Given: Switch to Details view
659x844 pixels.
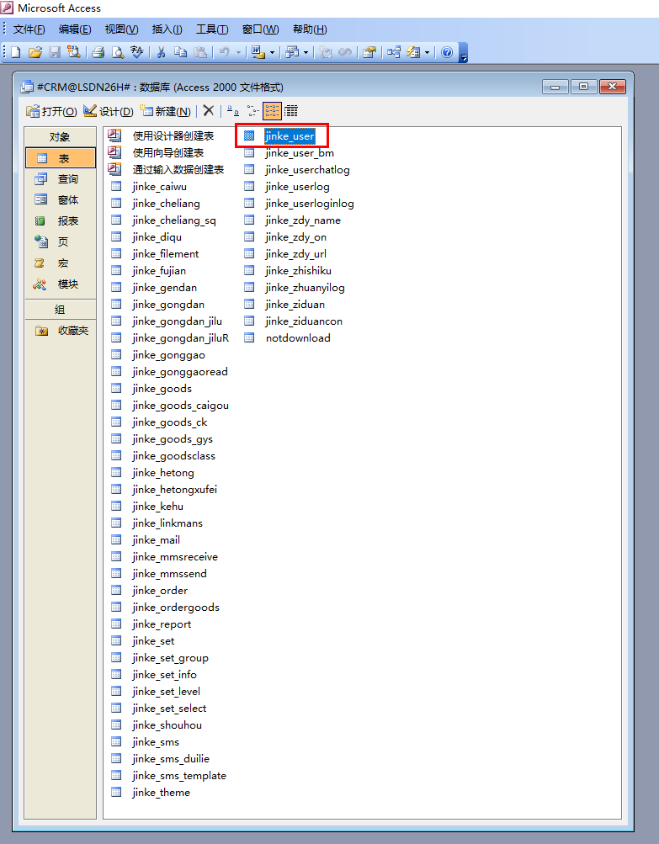Looking at the screenshot, I should tap(291, 111).
